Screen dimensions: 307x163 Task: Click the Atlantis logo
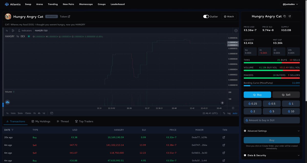click(12, 4)
